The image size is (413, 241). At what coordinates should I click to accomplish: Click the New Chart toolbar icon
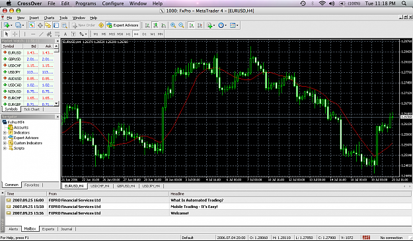pos(7,25)
